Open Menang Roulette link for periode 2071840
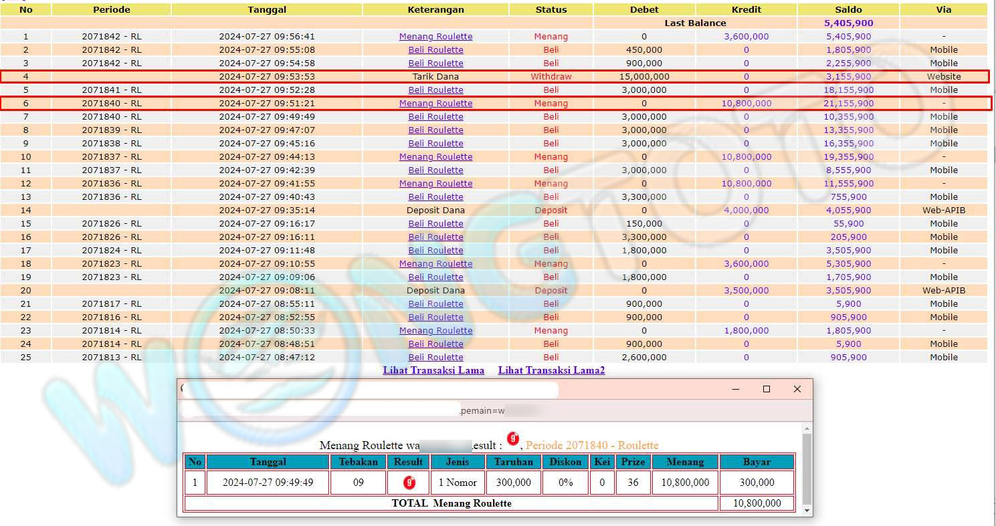996x526 pixels. (x=435, y=104)
